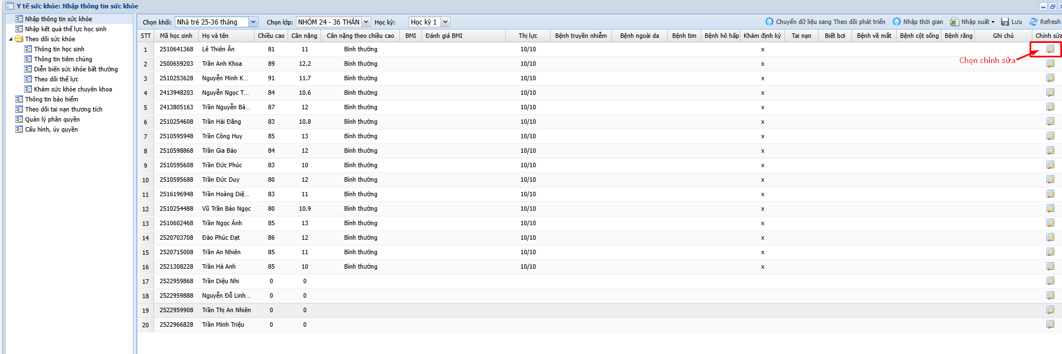Click the Chuyển dữ liệu transfer icon
The image size is (1062, 354).
coord(769,22)
